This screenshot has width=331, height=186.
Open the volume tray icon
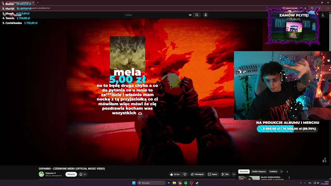click(318, 183)
